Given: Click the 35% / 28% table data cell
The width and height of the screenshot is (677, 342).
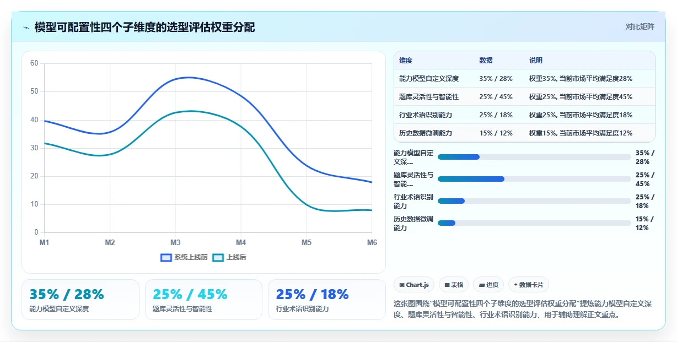Looking at the screenshot, I should coord(496,79).
